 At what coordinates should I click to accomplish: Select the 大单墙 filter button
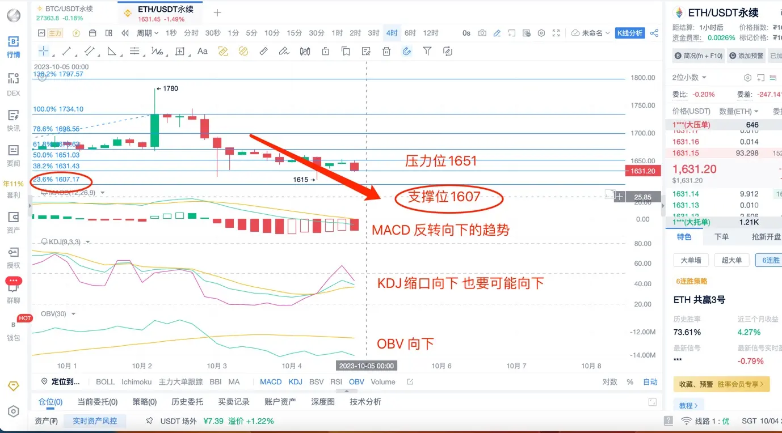(691, 260)
